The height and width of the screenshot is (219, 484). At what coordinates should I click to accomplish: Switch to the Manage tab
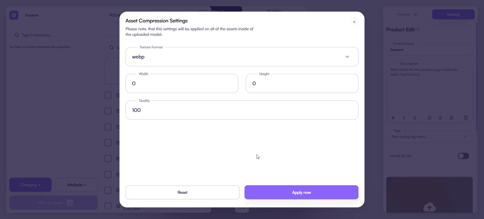(453, 14)
